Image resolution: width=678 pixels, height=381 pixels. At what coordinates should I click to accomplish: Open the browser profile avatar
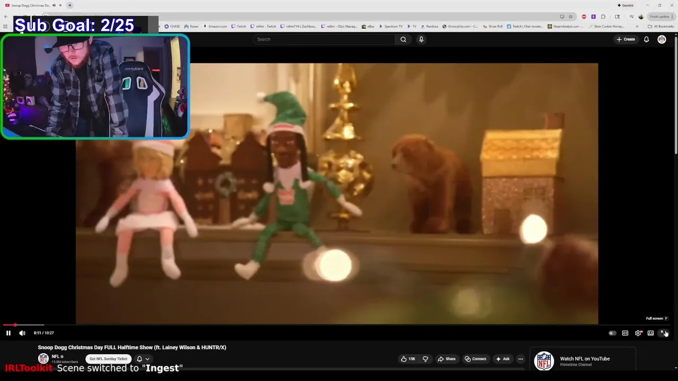(641, 16)
